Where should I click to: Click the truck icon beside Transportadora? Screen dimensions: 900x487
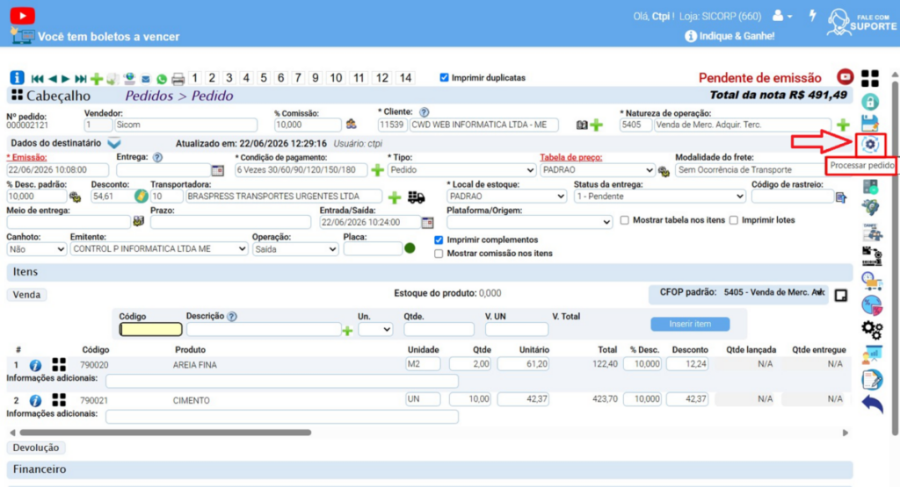pyautogui.click(x=416, y=197)
